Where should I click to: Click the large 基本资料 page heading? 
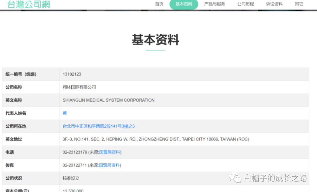tap(155, 40)
